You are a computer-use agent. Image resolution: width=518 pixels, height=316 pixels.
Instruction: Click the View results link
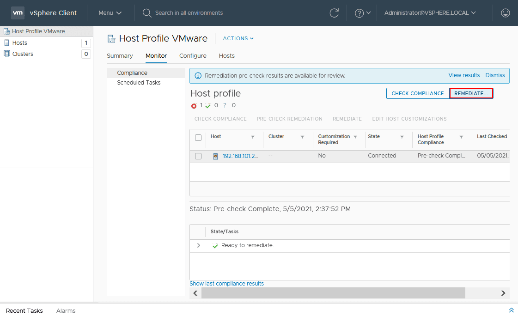click(x=464, y=75)
